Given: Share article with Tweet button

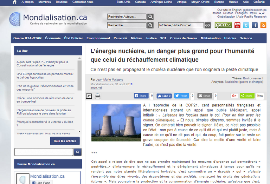Looking at the screenshot, I should point(182,96).
